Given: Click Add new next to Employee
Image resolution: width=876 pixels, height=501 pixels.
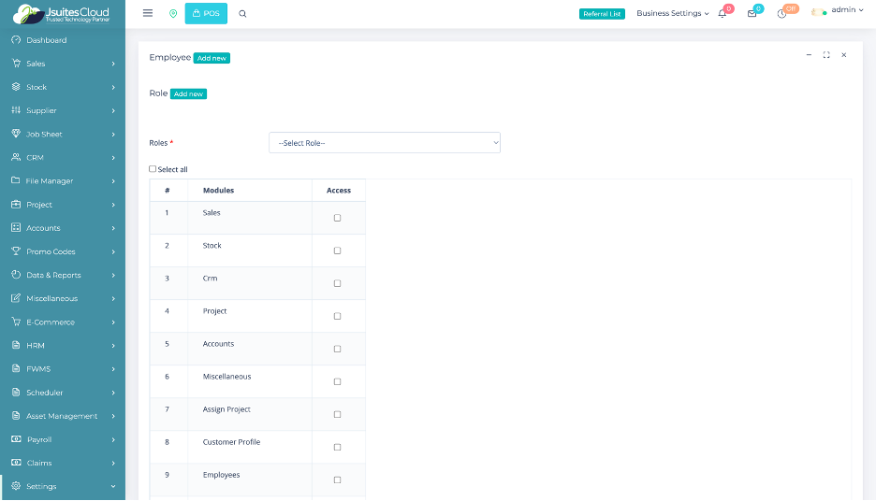Looking at the screenshot, I should (212, 58).
